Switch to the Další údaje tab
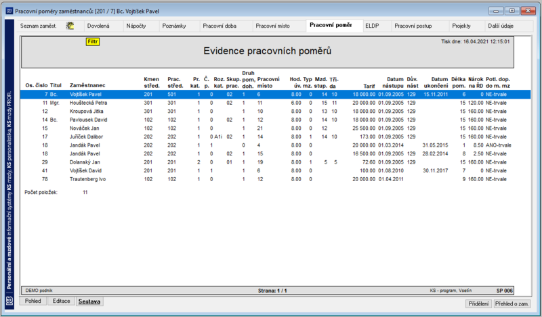 [501, 26]
